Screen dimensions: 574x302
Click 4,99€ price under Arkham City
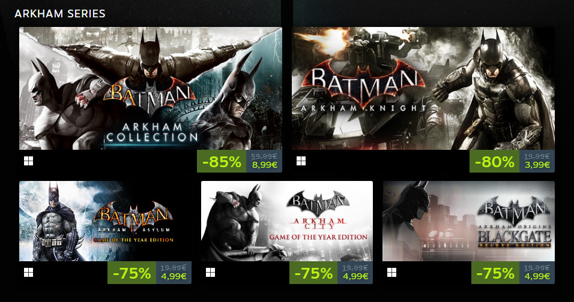click(x=355, y=276)
